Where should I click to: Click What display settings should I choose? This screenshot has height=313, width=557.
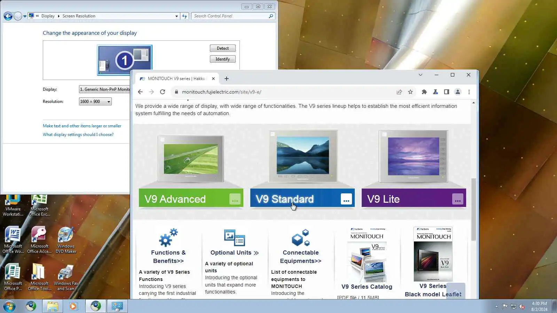pos(78,135)
